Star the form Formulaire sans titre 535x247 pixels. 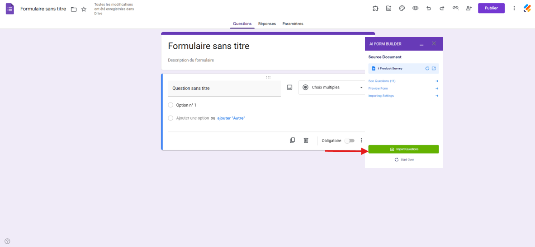(x=84, y=9)
